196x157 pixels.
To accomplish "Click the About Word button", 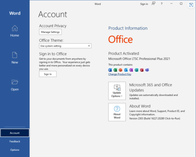I will (x=117, y=112).
